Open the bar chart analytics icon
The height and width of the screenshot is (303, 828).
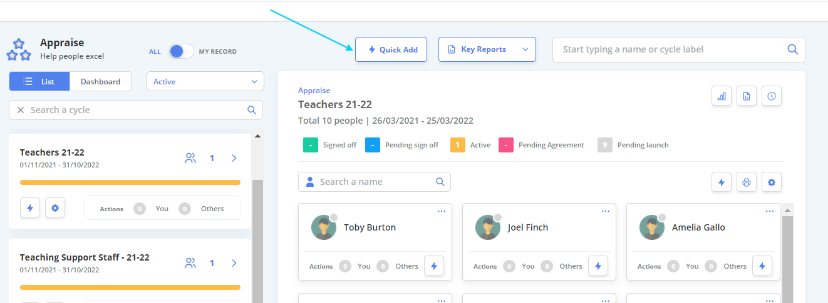tap(722, 96)
